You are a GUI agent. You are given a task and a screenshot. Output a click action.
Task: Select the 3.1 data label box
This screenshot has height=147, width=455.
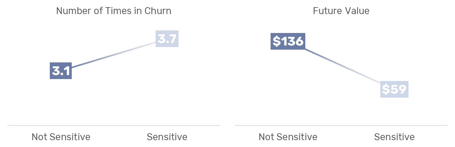coord(61,71)
